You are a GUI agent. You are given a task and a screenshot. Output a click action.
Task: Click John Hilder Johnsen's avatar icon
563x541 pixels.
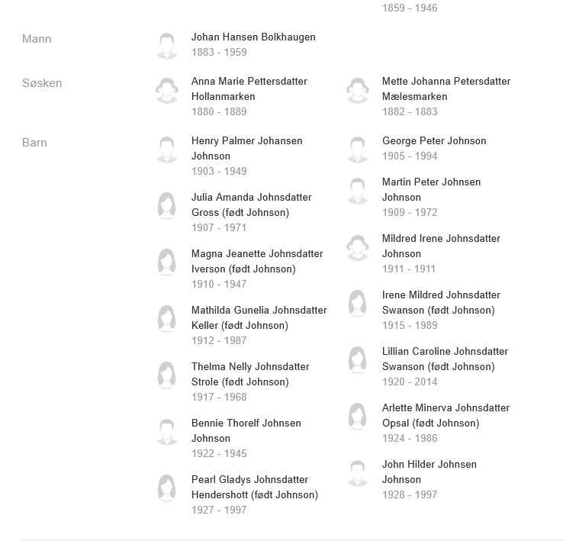(x=358, y=472)
